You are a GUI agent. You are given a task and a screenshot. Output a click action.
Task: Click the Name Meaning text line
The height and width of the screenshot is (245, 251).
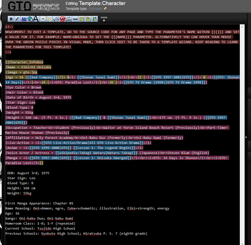[87, 208]
